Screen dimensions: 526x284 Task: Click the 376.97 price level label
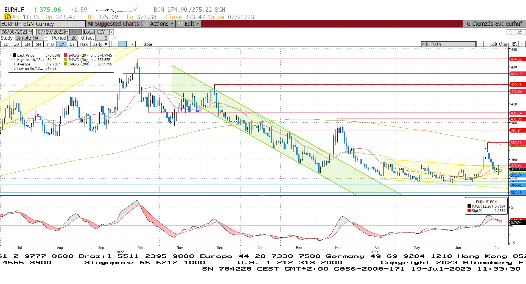coord(517,165)
